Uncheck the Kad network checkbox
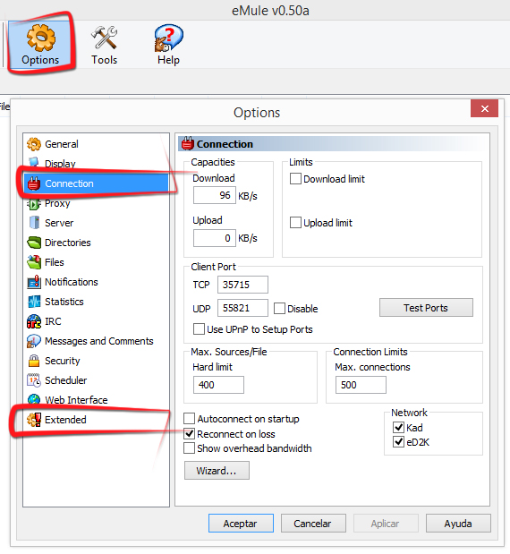Screen dimensions: 510x554 point(398,428)
